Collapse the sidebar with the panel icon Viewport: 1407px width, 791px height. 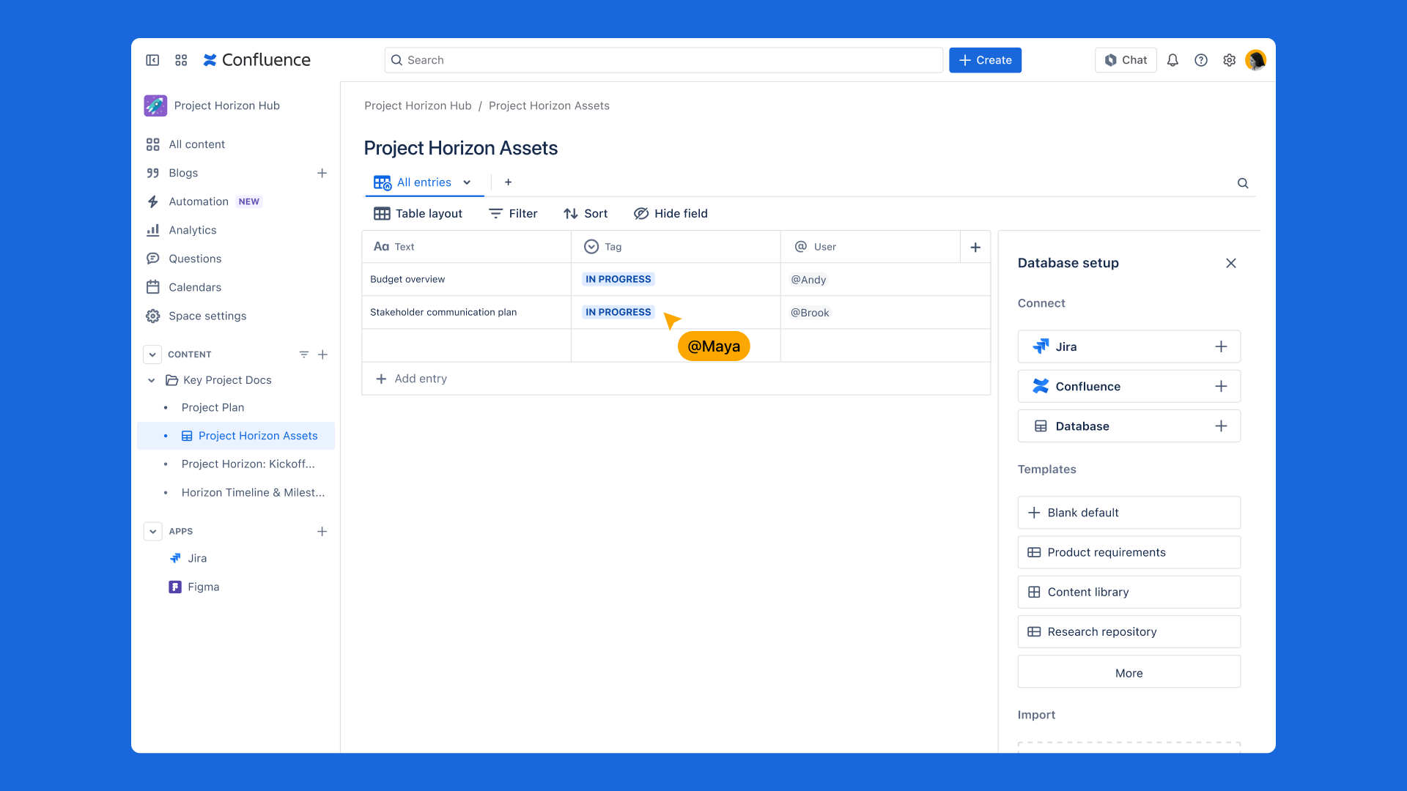[152, 60]
